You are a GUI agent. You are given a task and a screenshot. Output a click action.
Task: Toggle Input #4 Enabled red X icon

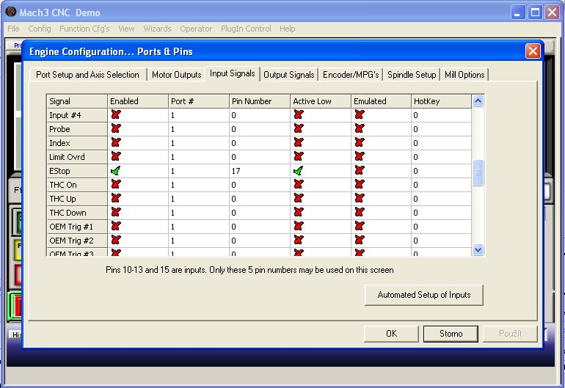coord(115,115)
